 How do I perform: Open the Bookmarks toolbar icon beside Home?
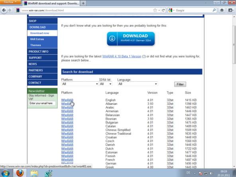231,10
